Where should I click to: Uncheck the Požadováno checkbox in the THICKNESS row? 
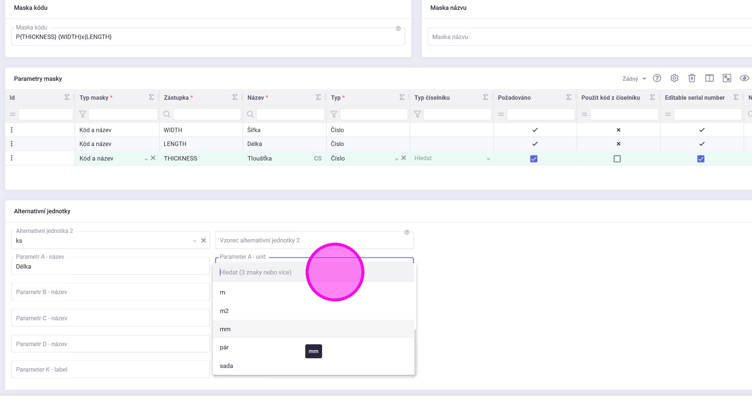coord(533,159)
